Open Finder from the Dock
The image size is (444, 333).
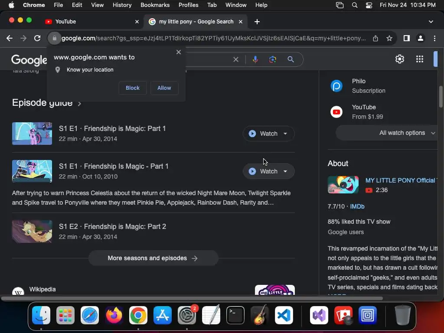[x=41, y=315]
